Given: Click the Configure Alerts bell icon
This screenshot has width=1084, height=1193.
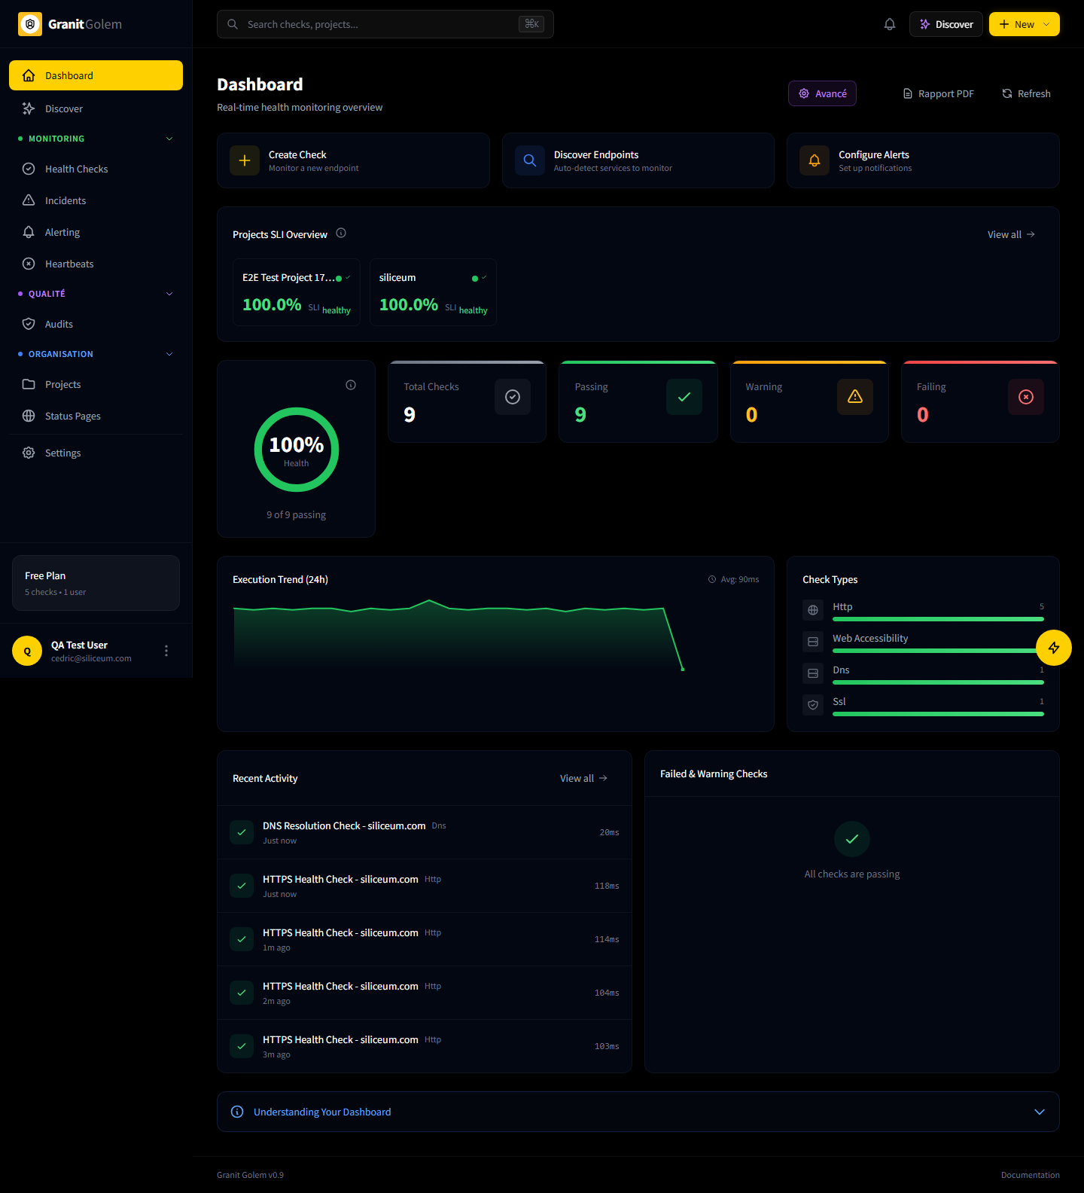Looking at the screenshot, I should coord(815,160).
